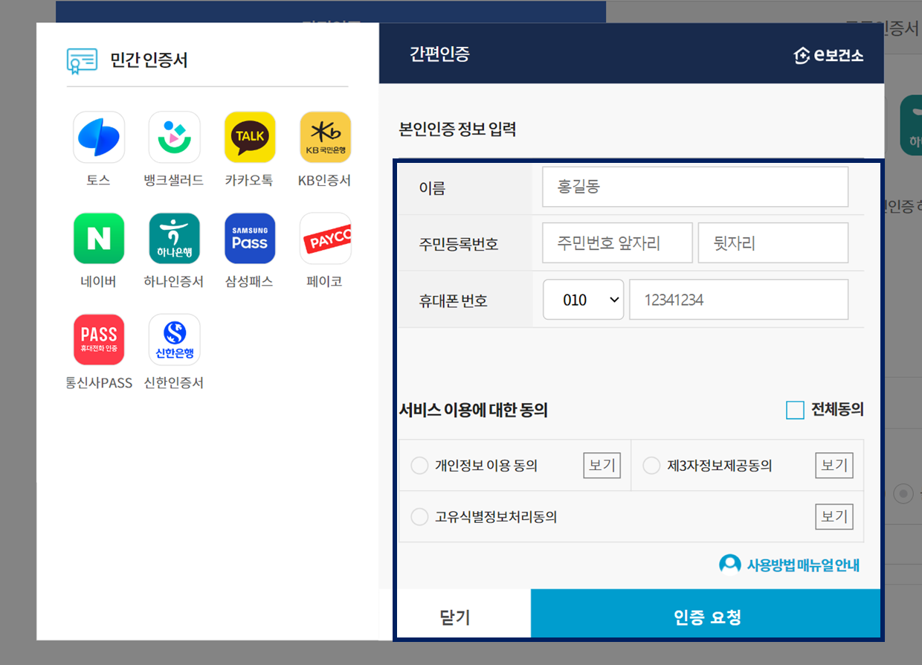The height and width of the screenshot is (665, 922).
Task: Choose Samsung Pass (삼성패스) authentication
Action: pyautogui.click(x=249, y=238)
